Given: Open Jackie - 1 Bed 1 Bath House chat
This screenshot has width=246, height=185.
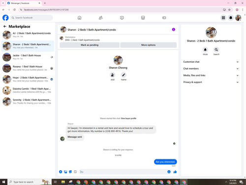Looking at the screenshot, I should pyautogui.click(x=28, y=57).
